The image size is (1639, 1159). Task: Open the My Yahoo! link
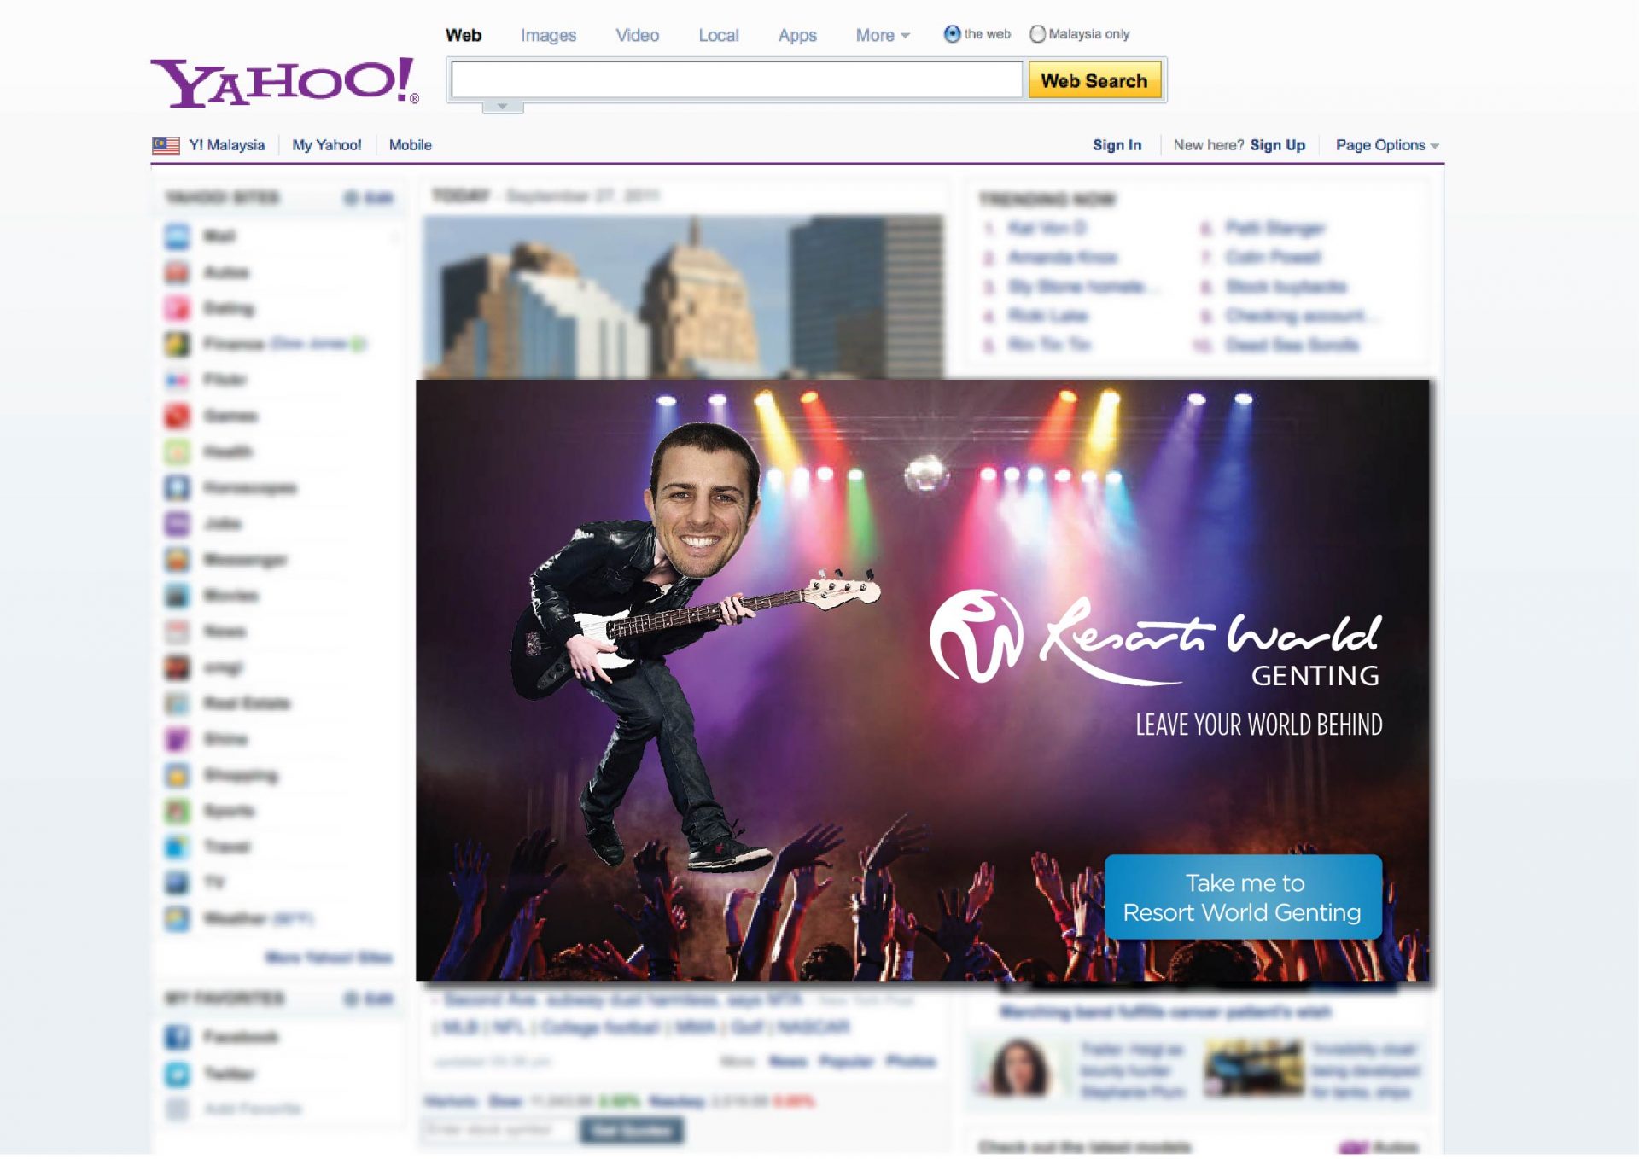[x=327, y=145]
